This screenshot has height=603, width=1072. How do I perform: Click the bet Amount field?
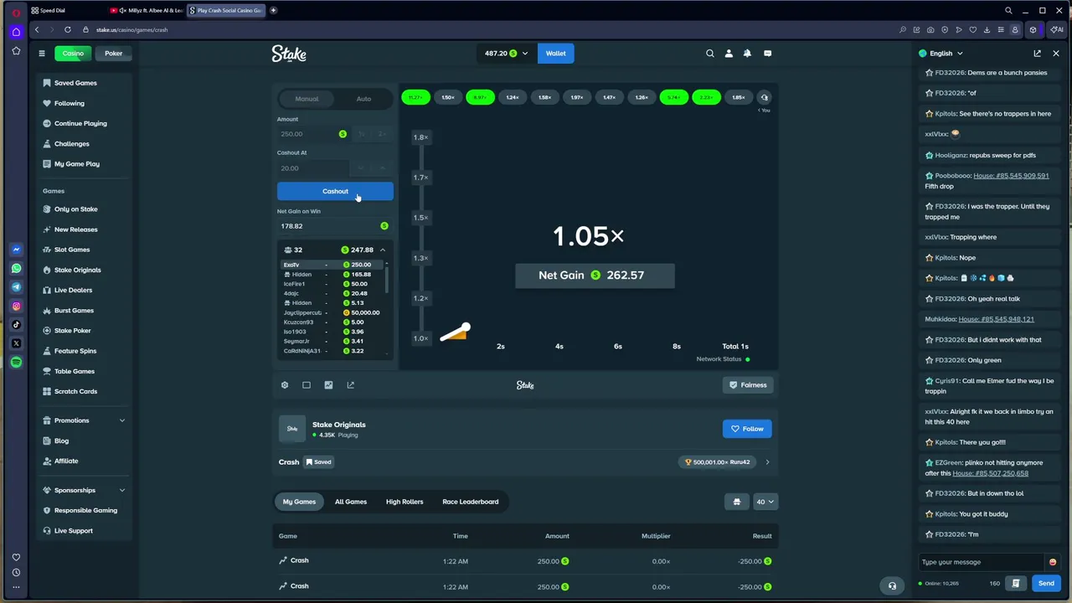[x=312, y=134]
